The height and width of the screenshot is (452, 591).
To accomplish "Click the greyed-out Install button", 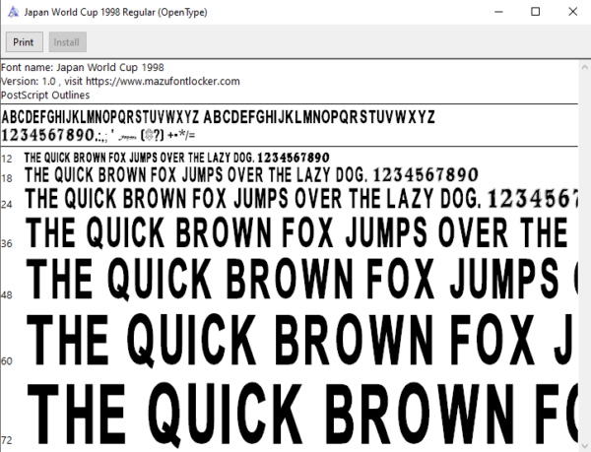I will [x=67, y=42].
